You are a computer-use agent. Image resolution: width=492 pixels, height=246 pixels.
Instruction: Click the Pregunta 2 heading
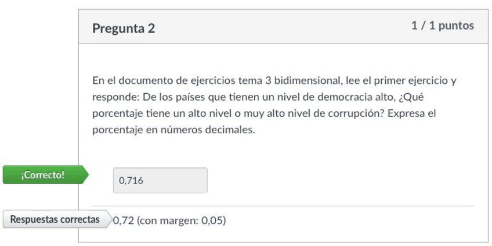pyautogui.click(x=124, y=28)
